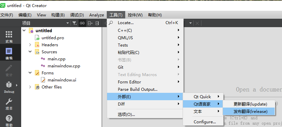
Task: Open the Welcome (欢迎) mode
Action: coord(9,37)
